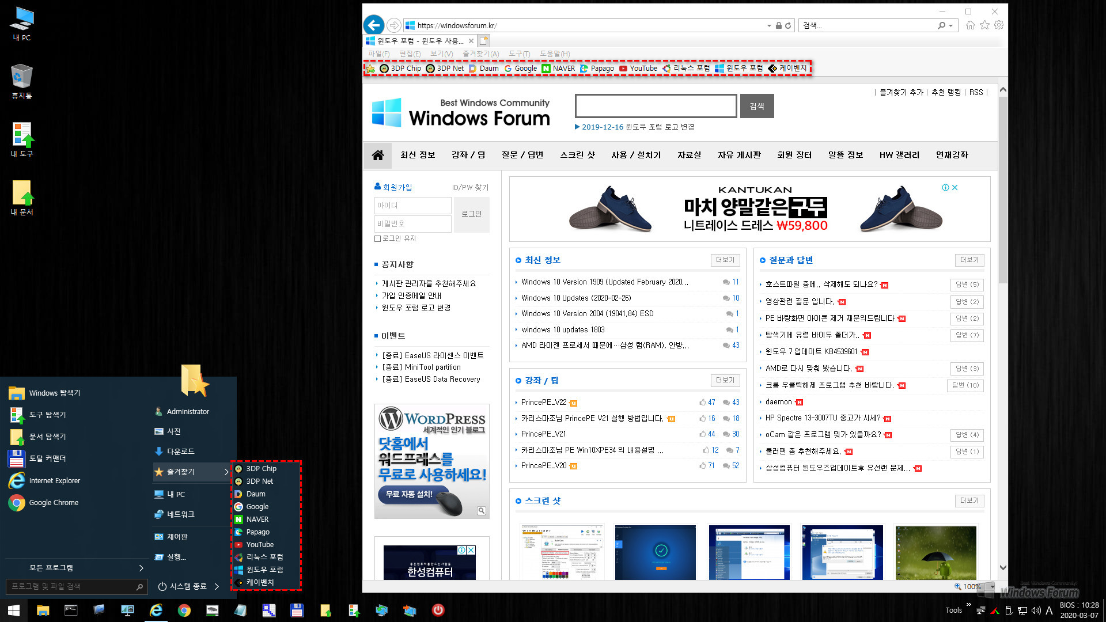Open 3DP Chip in favorites bar

pyautogui.click(x=400, y=68)
